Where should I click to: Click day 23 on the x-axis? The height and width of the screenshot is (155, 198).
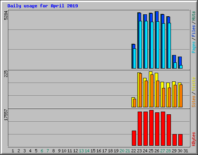[x=139, y=151]
